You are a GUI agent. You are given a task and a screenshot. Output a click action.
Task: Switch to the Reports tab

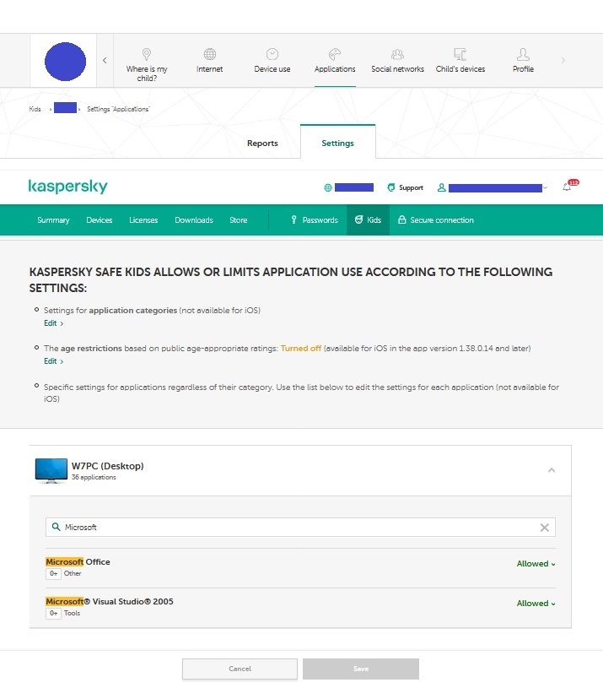click(x=262, y=144)
